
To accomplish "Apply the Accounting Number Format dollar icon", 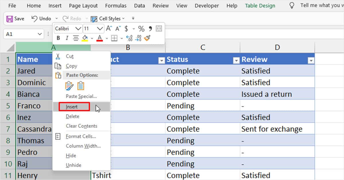I will click(126, 29).
